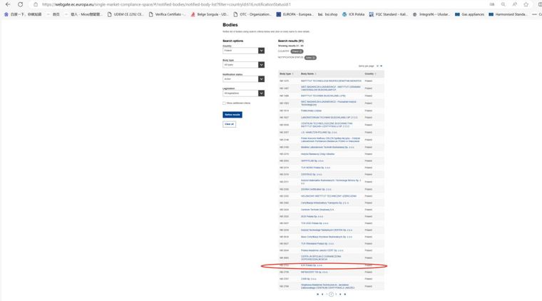This screenshot has width=542, height=301.
Task: Sort table by Body name column
Action: (309, 73)
